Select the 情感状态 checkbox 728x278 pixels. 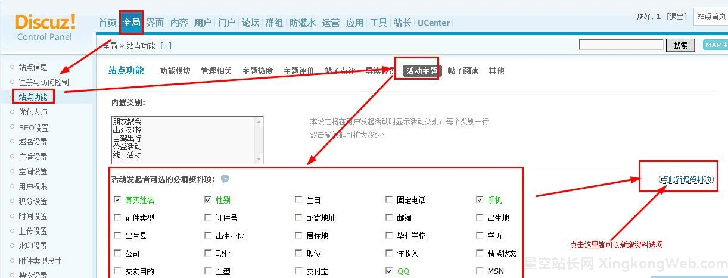(480, 254)
